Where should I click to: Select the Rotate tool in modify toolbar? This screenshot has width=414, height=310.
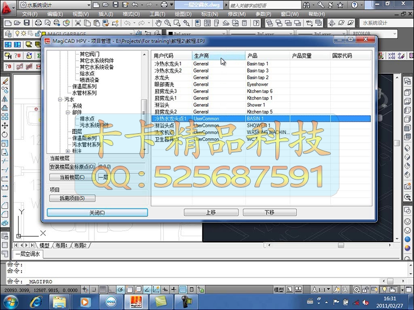click(5, 134)
